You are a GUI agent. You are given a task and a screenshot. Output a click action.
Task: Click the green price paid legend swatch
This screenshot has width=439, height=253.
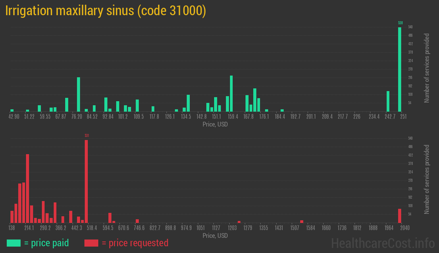point(14,243)
